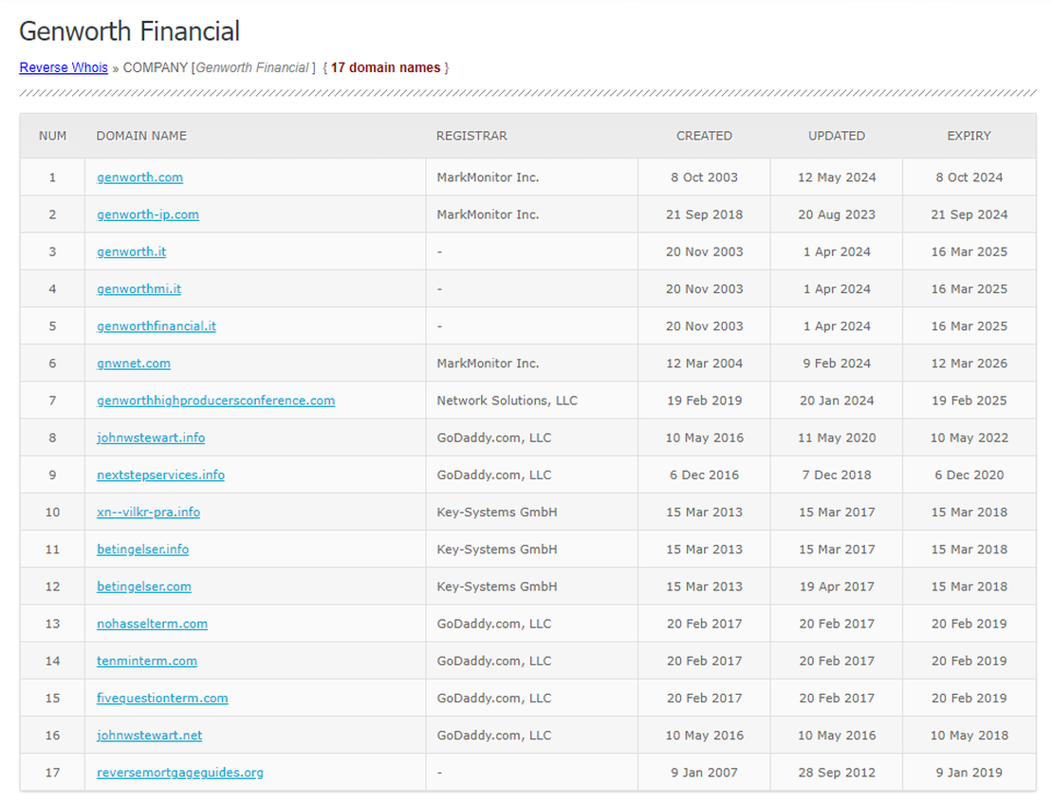Sort by the CREATED column header
Screen dimensions: 1053x802
tap(704, 136)
